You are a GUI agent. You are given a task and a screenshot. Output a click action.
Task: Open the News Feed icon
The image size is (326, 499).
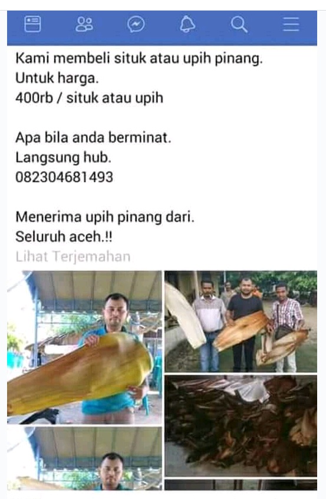pos(33,24)
